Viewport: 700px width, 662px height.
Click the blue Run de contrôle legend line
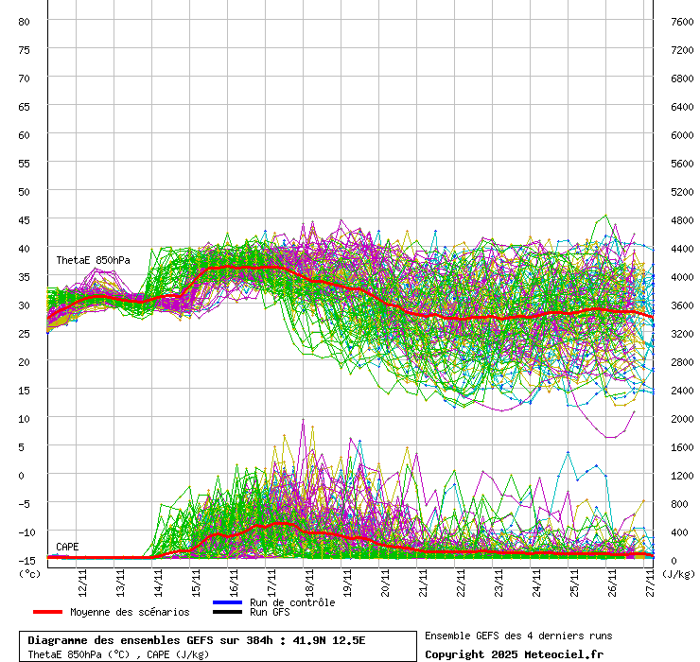point(227,602)
